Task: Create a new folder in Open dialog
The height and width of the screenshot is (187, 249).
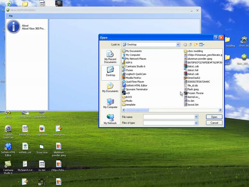Action: pyautogui.click(x=196, y=45)
